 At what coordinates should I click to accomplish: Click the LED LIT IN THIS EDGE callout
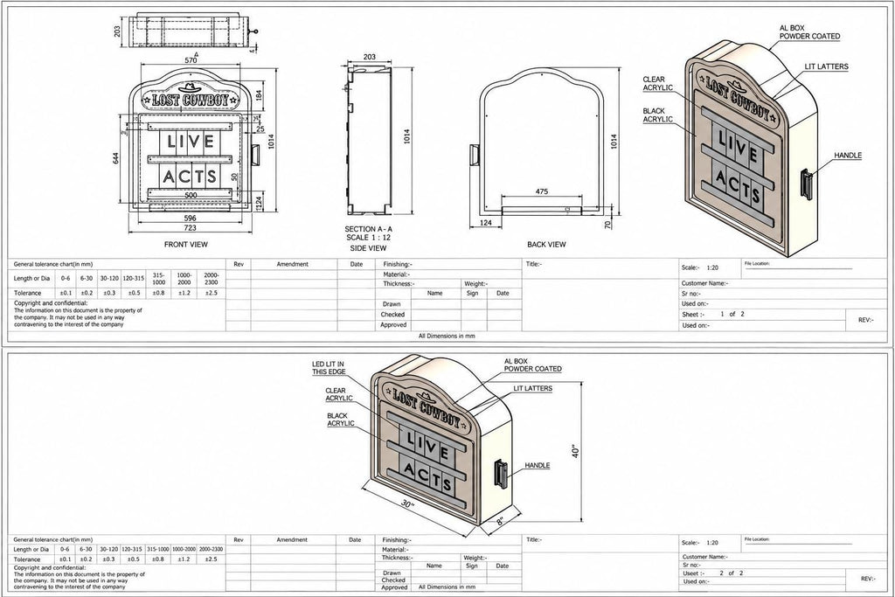[x=329, y=368]
